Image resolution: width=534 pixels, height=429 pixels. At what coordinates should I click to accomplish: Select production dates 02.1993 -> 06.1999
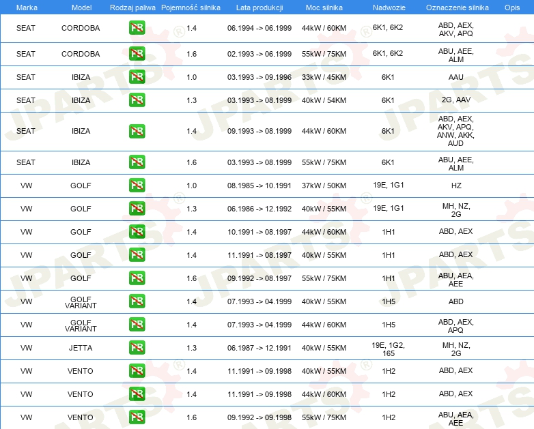click(x=259, y=54)
